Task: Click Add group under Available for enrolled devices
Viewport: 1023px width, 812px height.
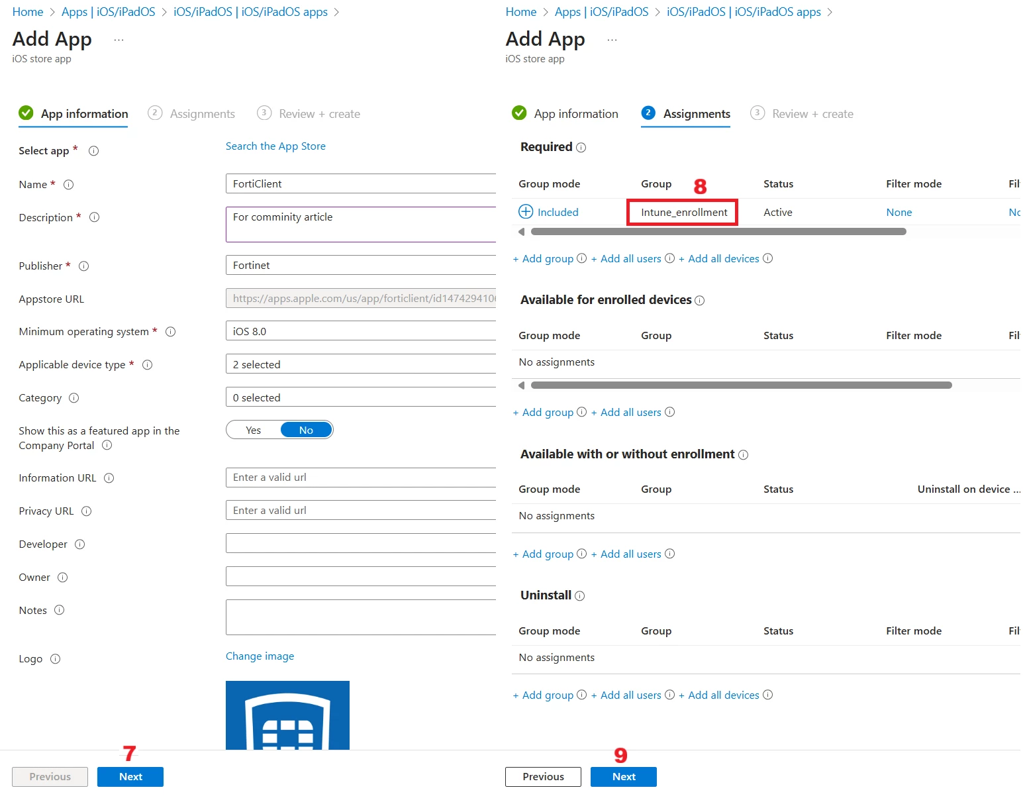Action: 543,413
